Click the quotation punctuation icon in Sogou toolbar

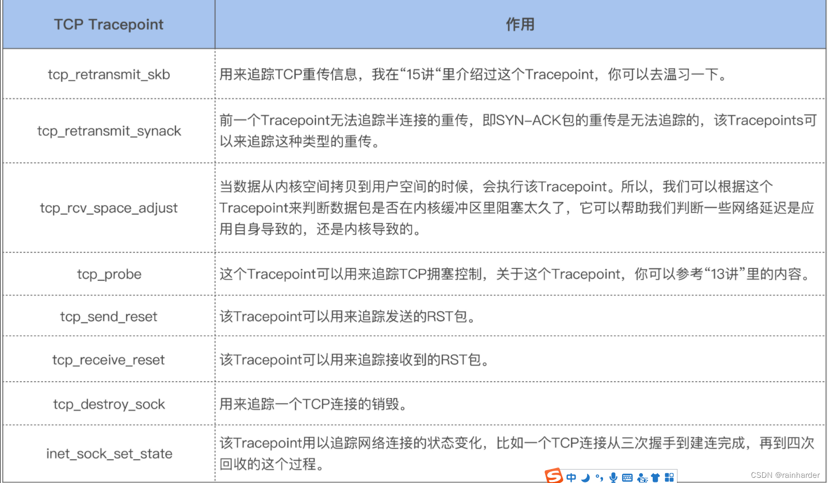(x=599, y=476)
